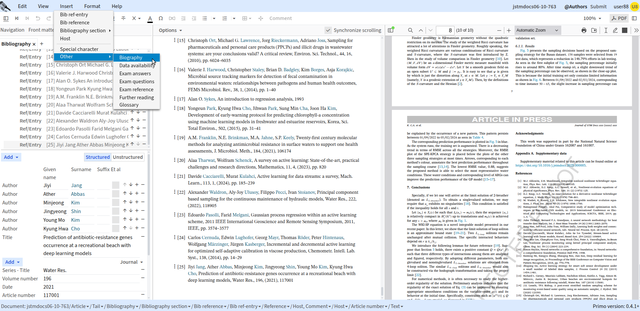Click the text color icon
This screenshot has width=640, height=311.
(x=150, y=19)
